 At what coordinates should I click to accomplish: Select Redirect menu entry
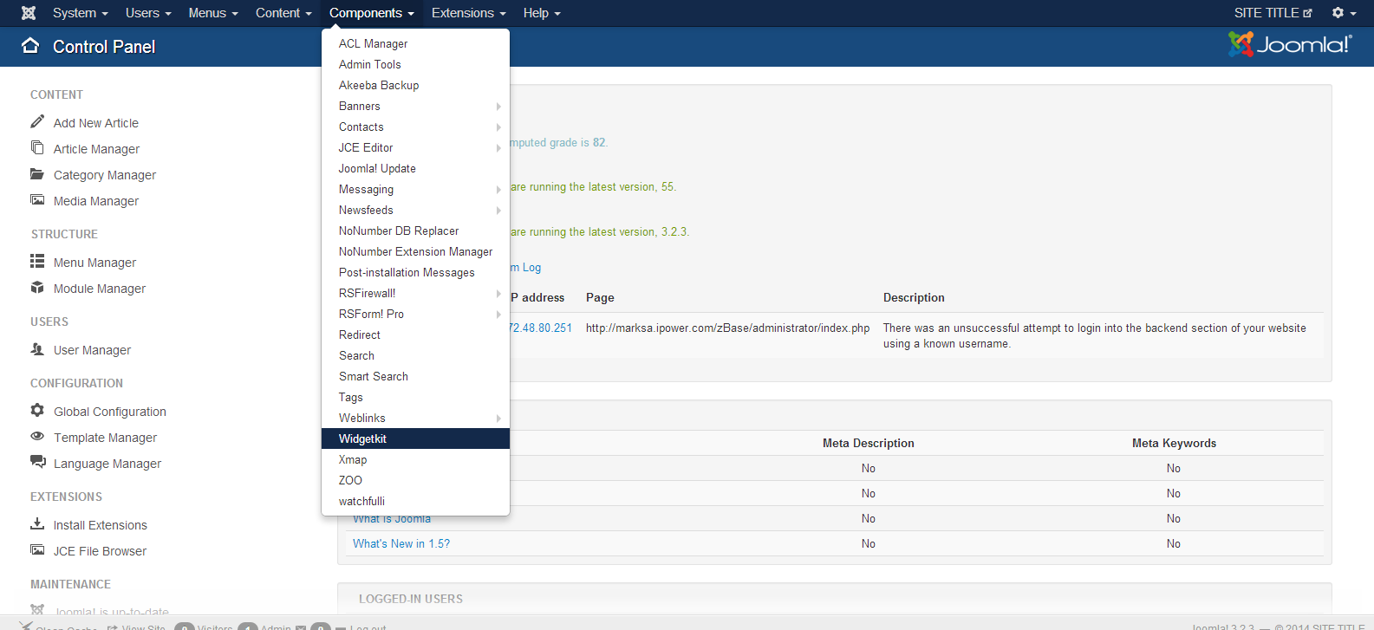(x=415, y=334)
